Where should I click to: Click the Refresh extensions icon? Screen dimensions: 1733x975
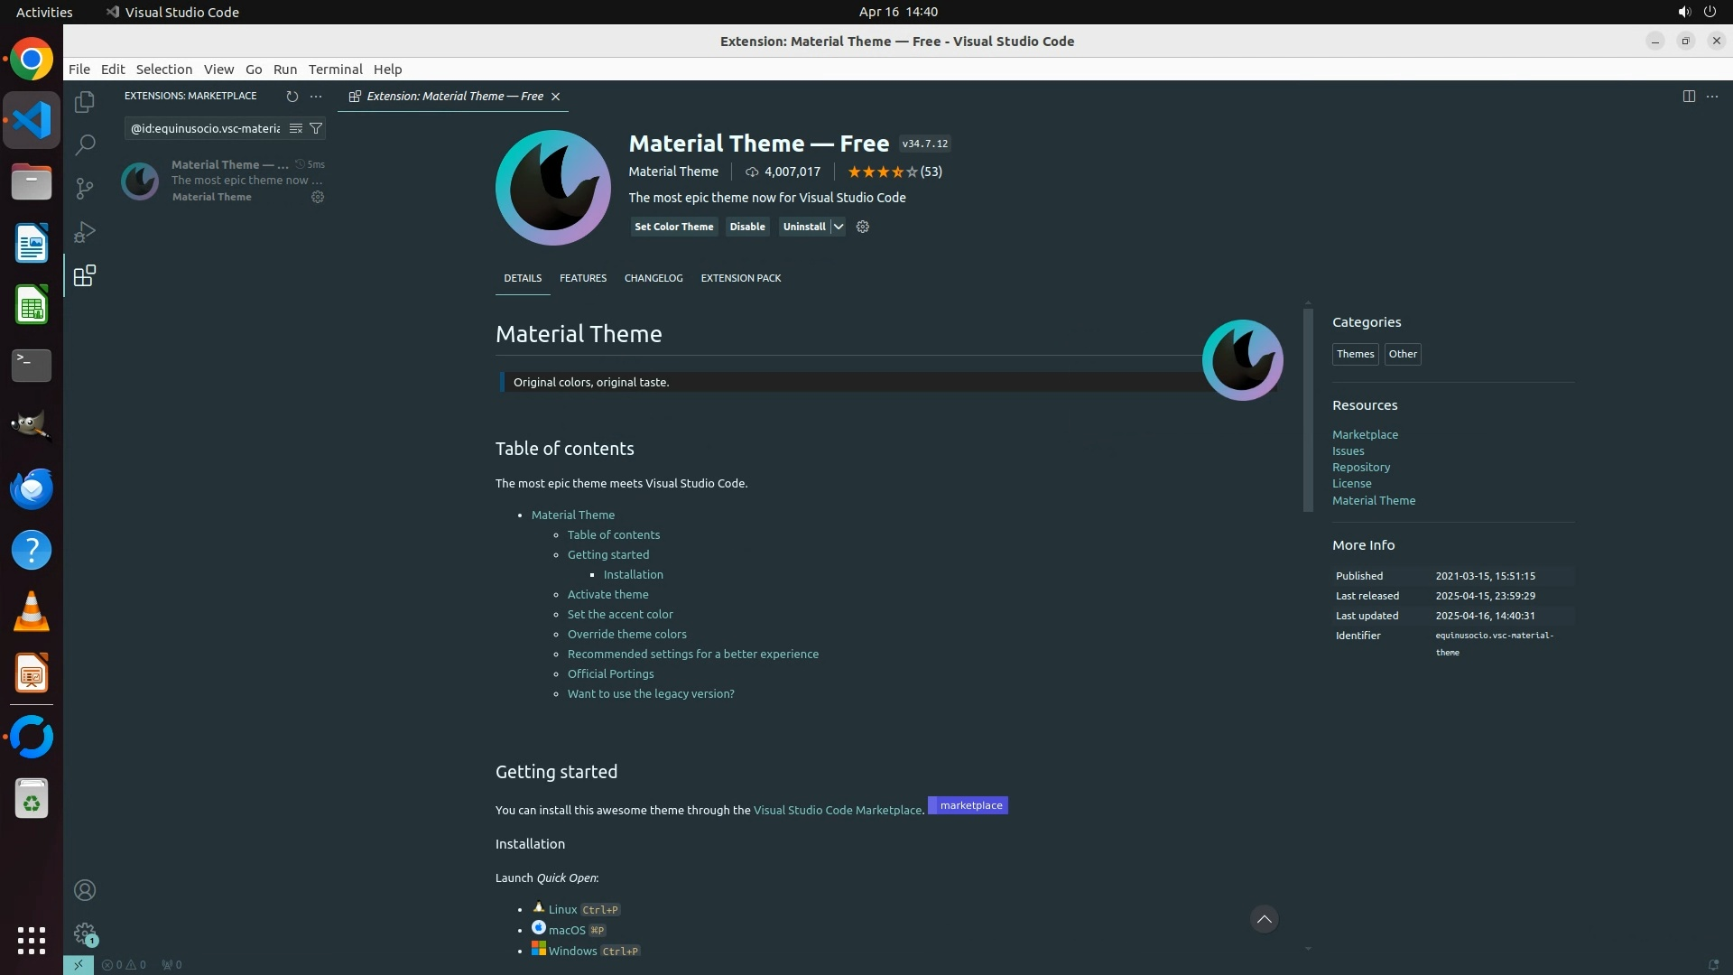(x=292, y=96)
